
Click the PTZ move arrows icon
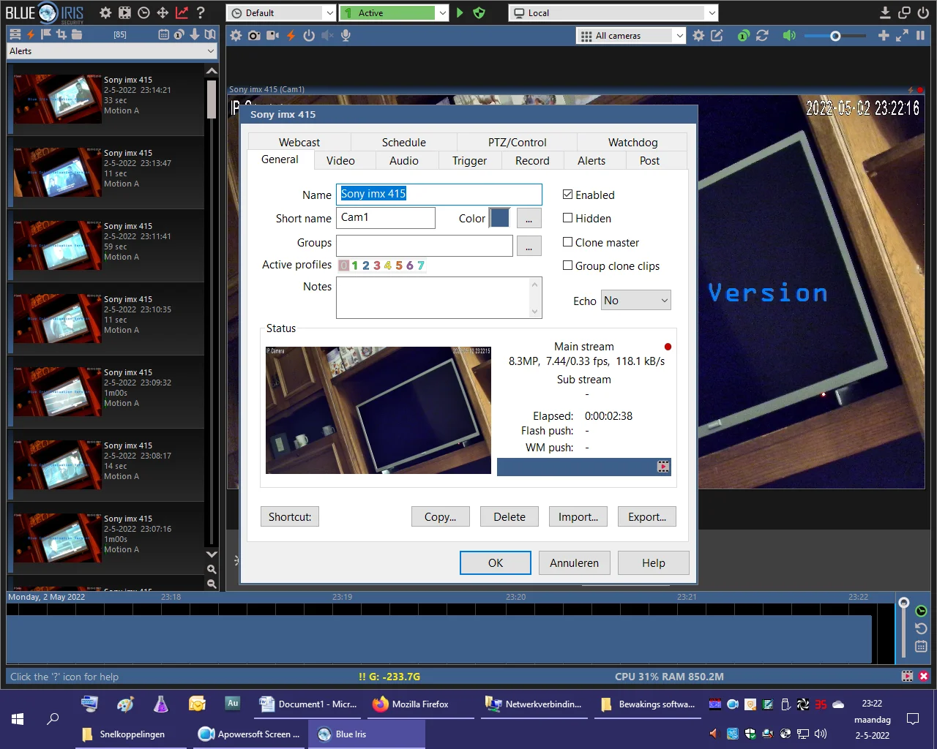tap(163, 12)
